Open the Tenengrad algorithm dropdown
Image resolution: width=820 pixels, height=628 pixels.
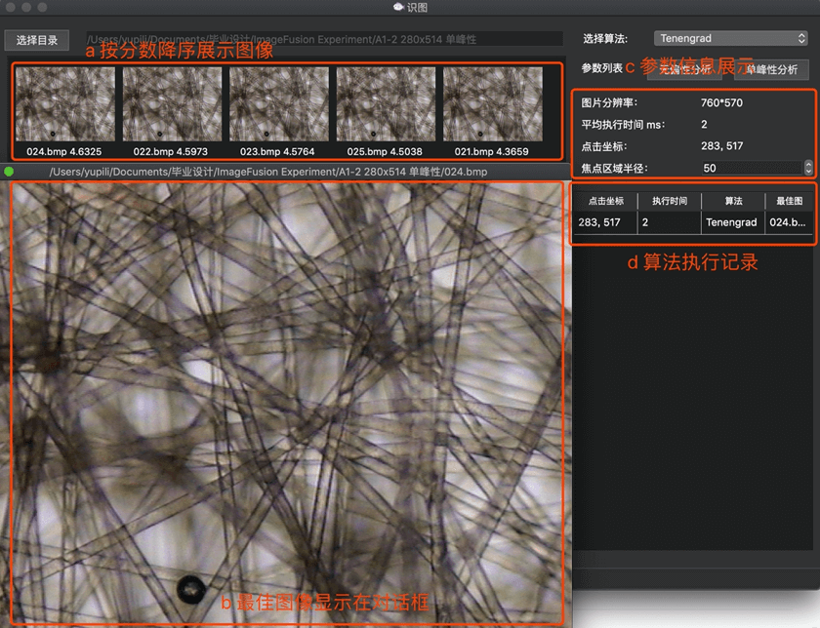(730, 39)
